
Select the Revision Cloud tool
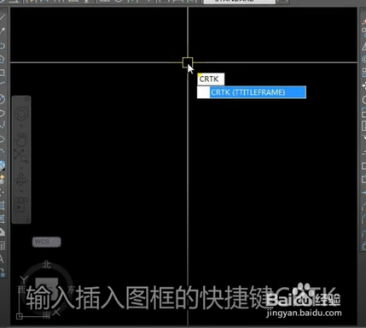click(x=2, y=114)
